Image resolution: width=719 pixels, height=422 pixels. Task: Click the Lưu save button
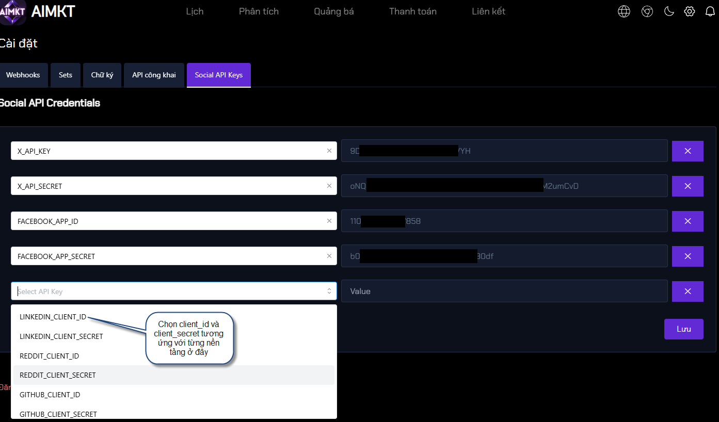click(683, 329)
